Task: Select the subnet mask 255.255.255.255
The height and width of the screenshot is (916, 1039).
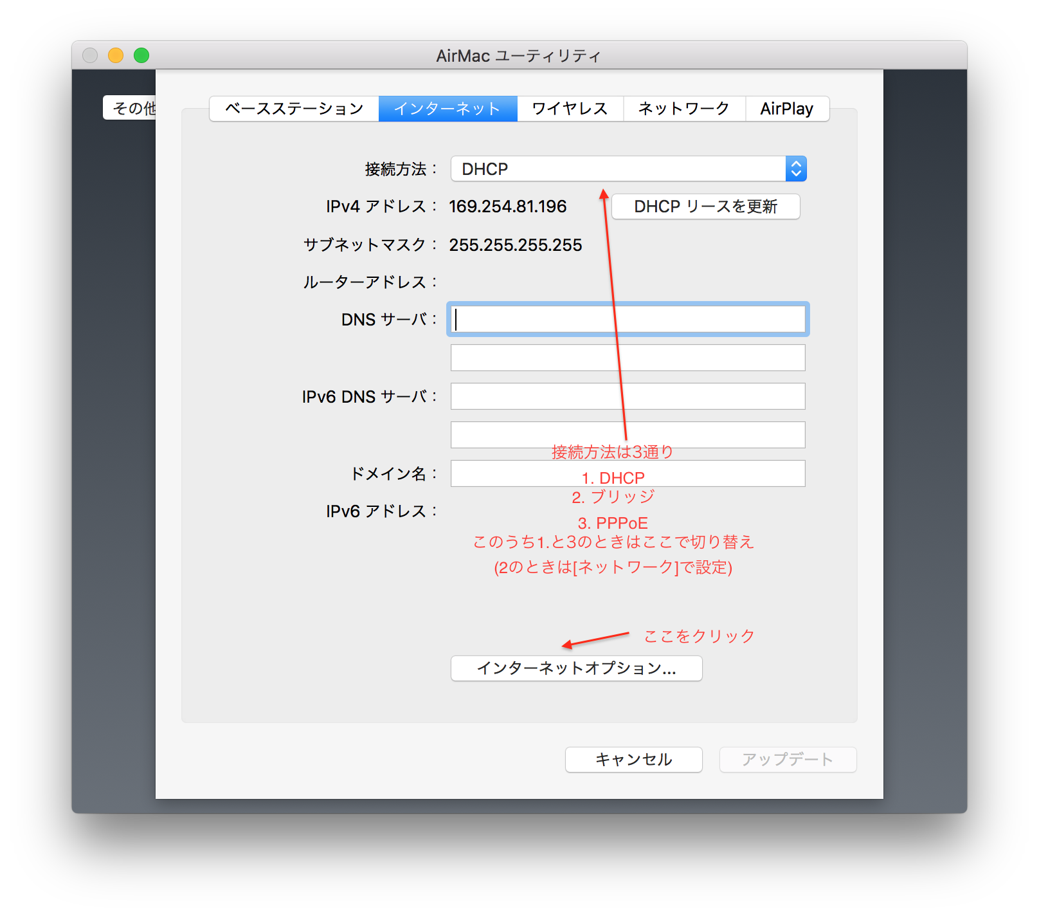Action: pyautogui.click(x=516, y=245)
